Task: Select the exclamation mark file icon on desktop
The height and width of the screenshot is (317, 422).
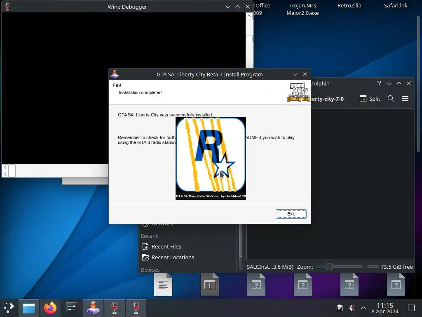Action: [x=210, y=284]
